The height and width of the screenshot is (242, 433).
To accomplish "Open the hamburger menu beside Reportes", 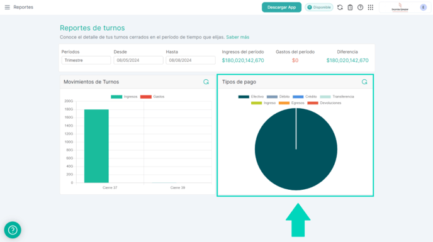I will point(7,7).
